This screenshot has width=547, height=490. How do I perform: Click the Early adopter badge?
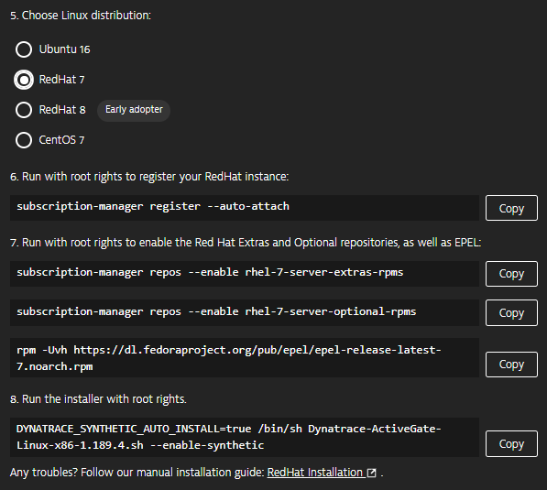point(134,110)
